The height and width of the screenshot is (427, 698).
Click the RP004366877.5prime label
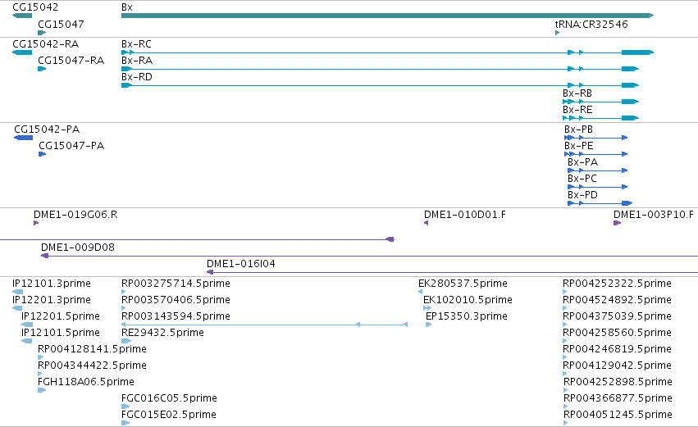pyautogui.click(x=618, y=398)
